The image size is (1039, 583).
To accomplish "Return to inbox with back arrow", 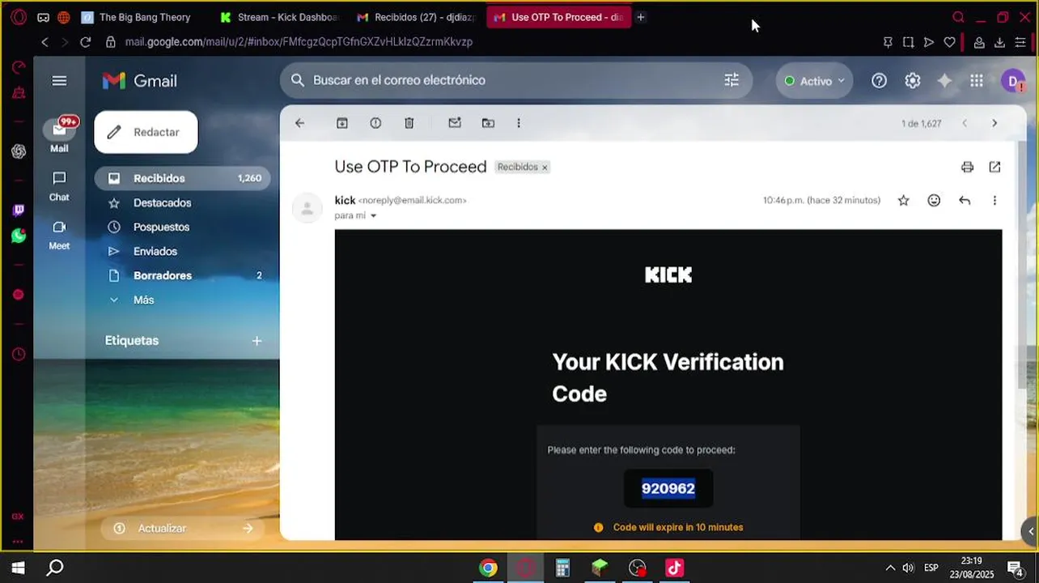I will pyautogui.click(x=299, y=123).
